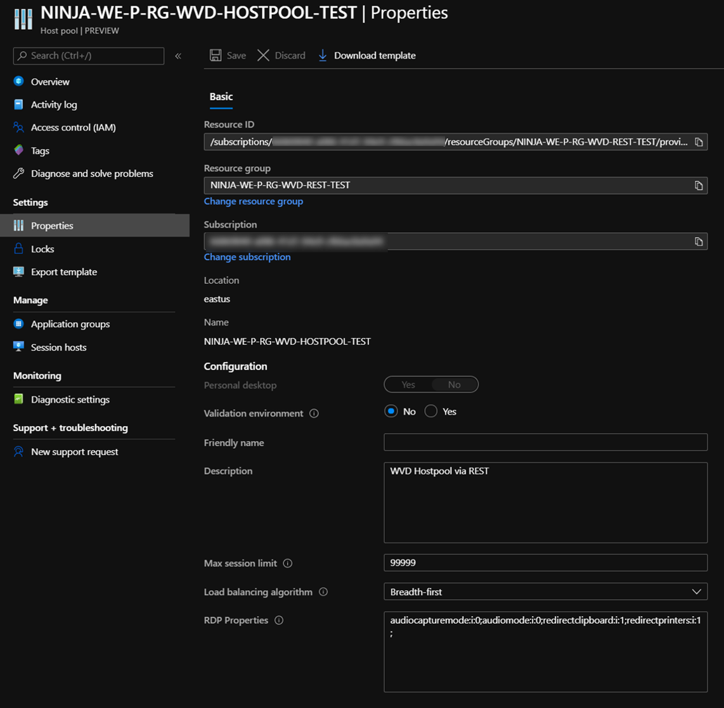Click the Save button label
Viewport: 724px width, 708px height.
tap(236, 55)
